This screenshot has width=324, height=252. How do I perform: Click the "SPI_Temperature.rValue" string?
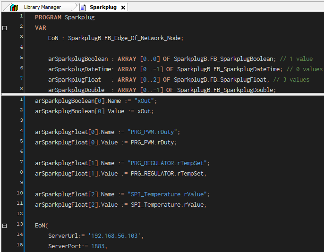pos(169,194)
